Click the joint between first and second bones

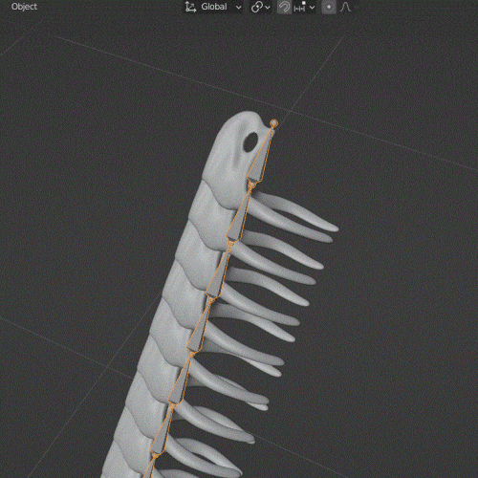(x=251, y=185)
